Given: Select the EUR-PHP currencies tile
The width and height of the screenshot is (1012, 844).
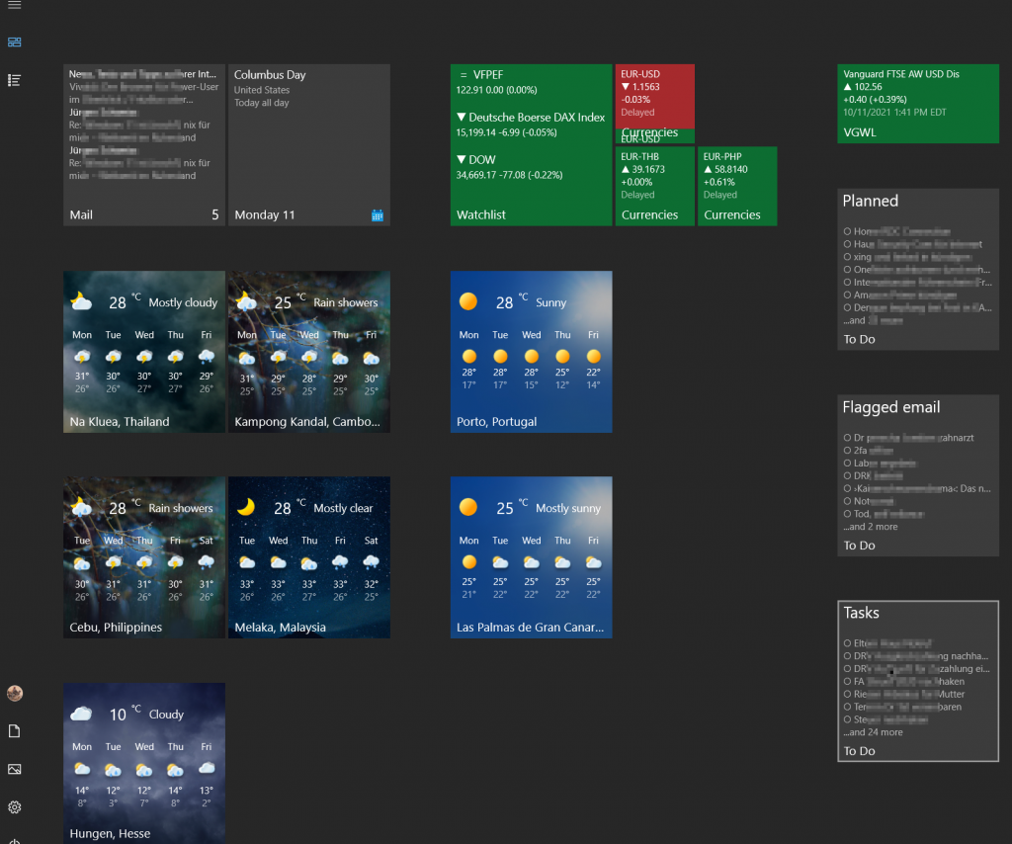Looking at the screenshot, I should coord(736,186).
